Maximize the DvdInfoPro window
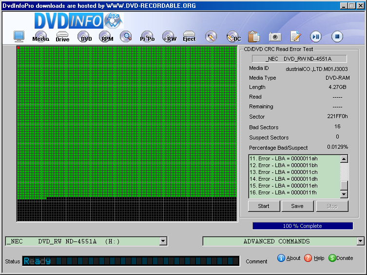The width and height of the screenshot is (367, 275). [x=351, y=6]
